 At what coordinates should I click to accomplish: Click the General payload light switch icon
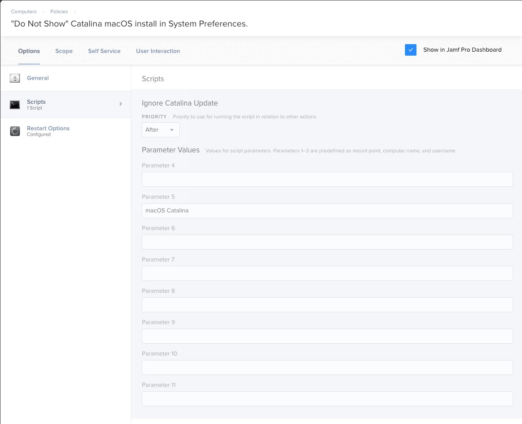pos(15,78)
